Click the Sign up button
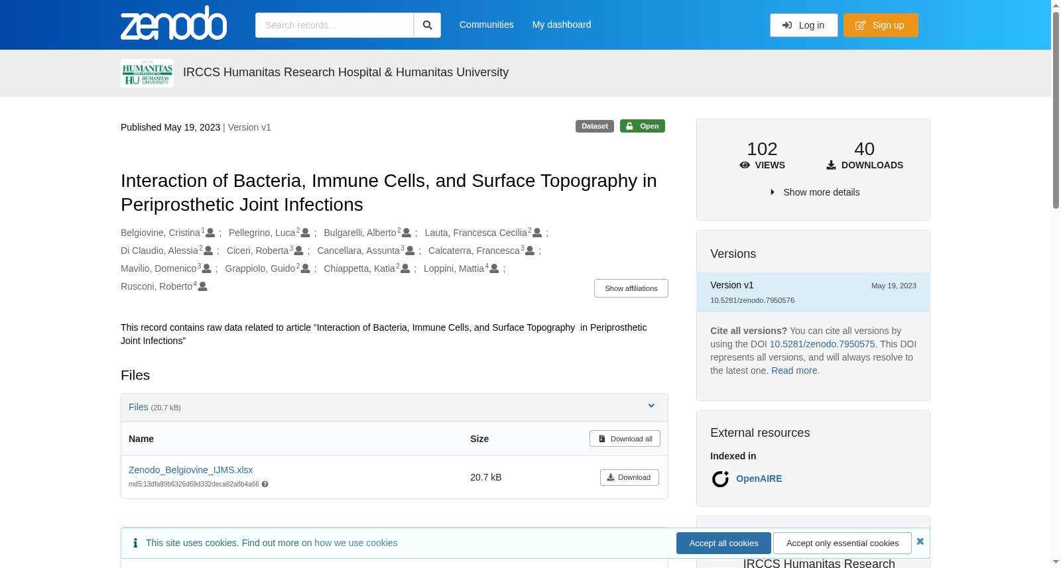The width and height of the screenshot is (1061, 568). (881, 25)
